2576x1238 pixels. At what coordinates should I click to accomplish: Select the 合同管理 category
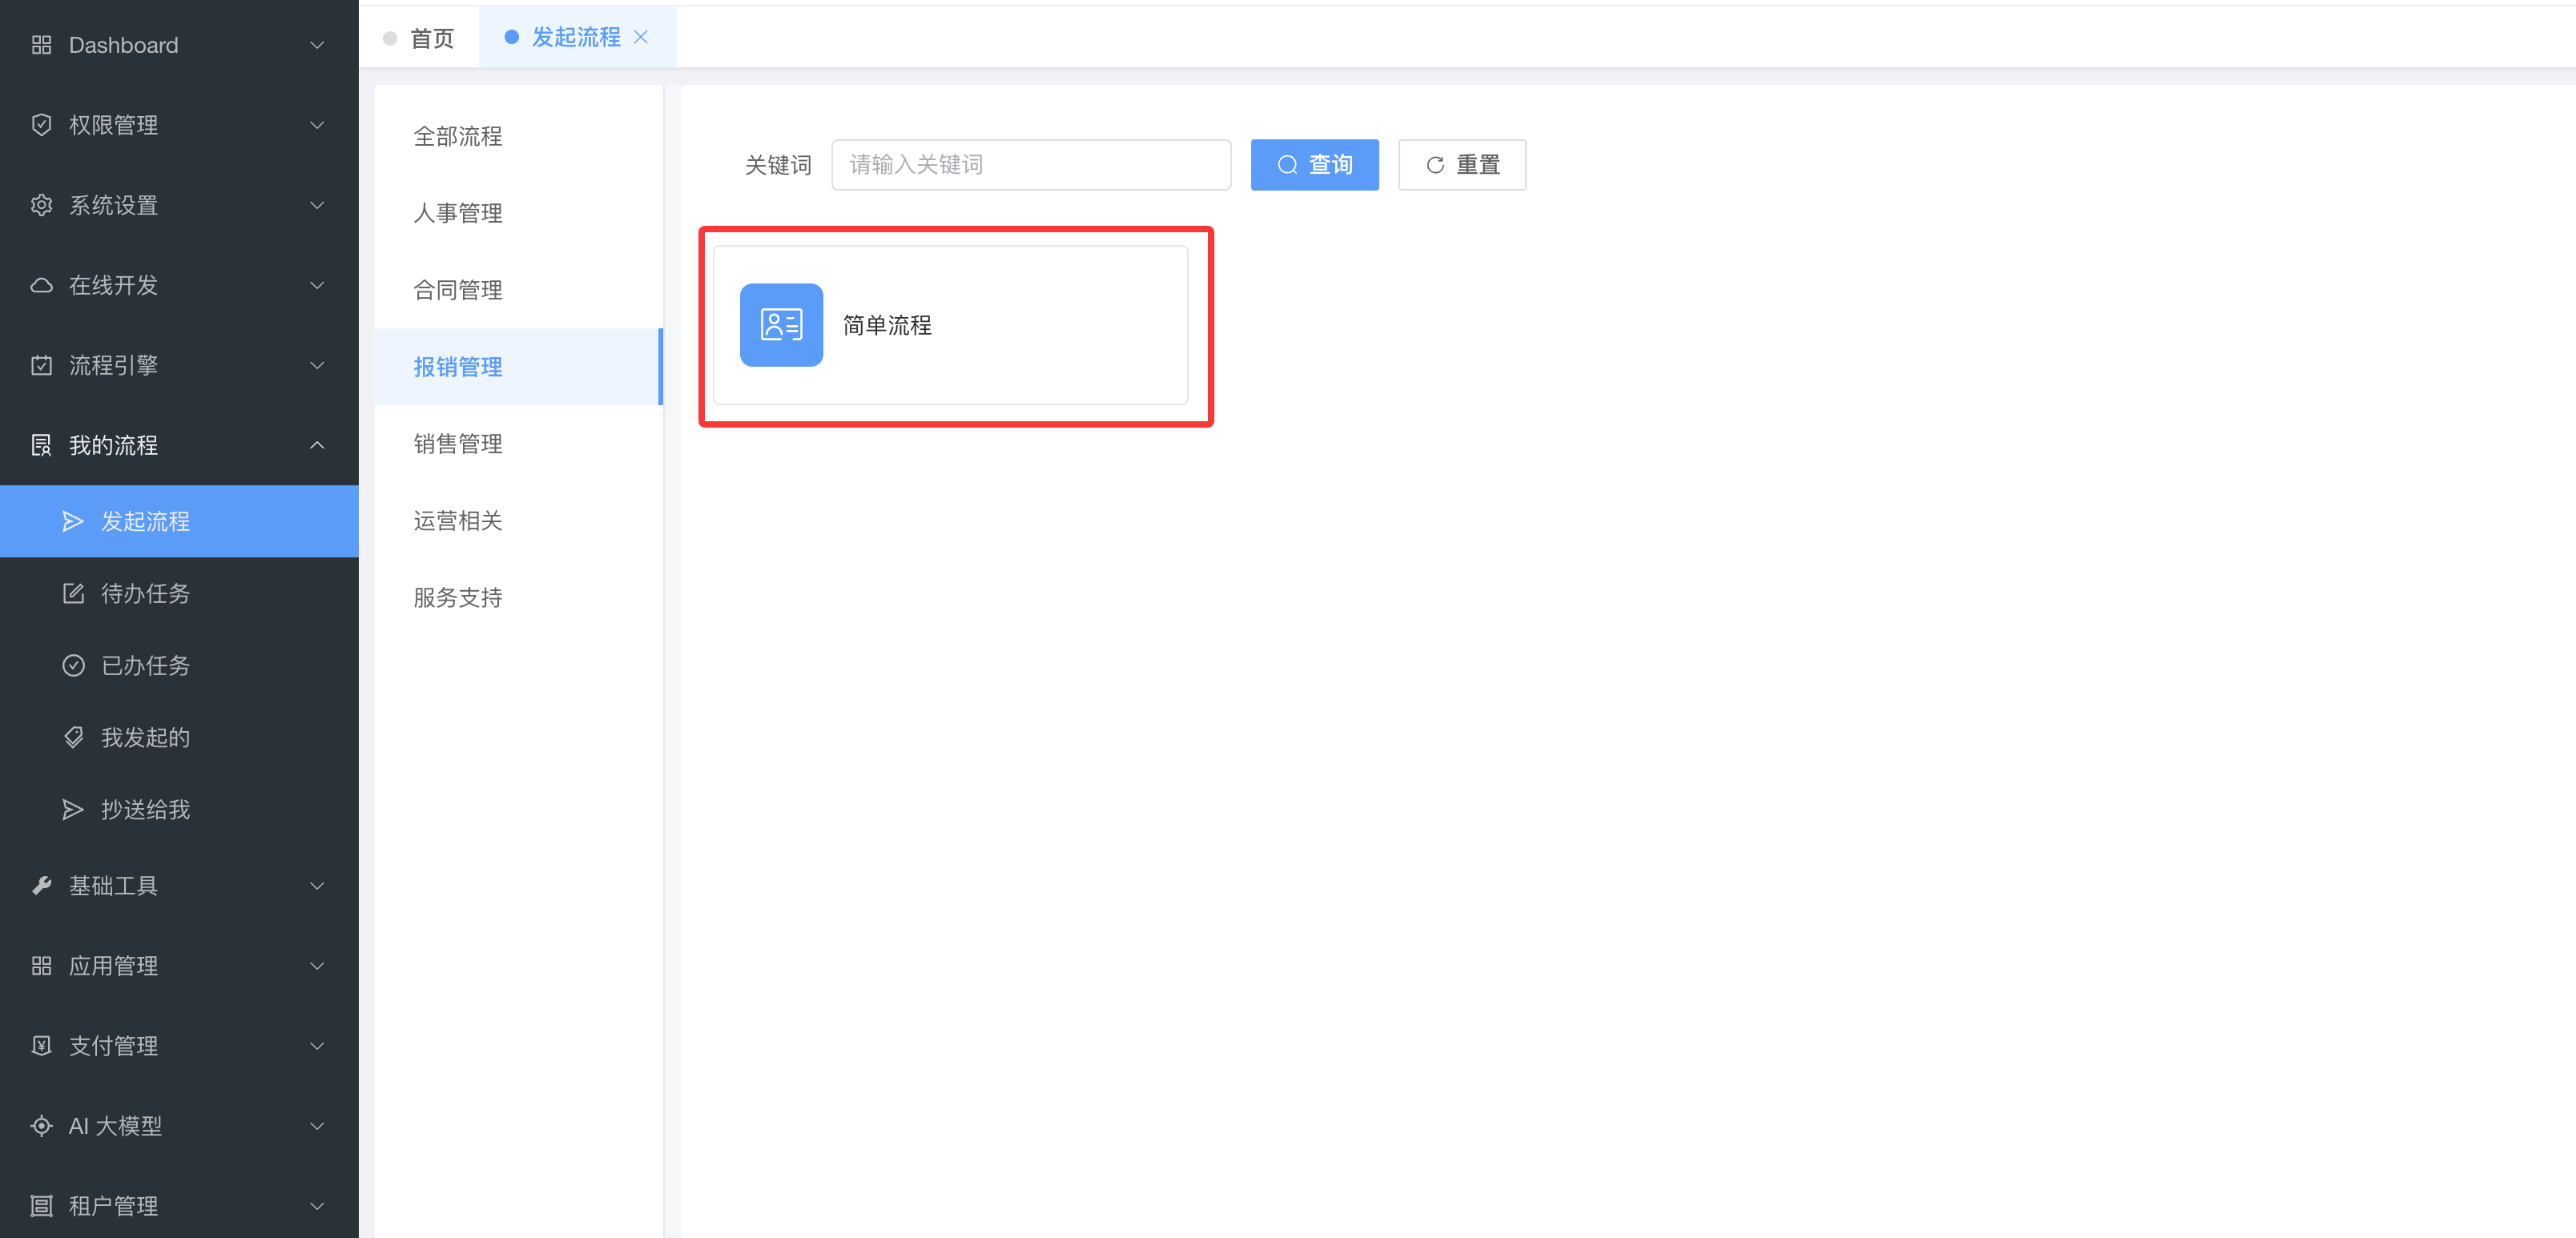point(458,290)
